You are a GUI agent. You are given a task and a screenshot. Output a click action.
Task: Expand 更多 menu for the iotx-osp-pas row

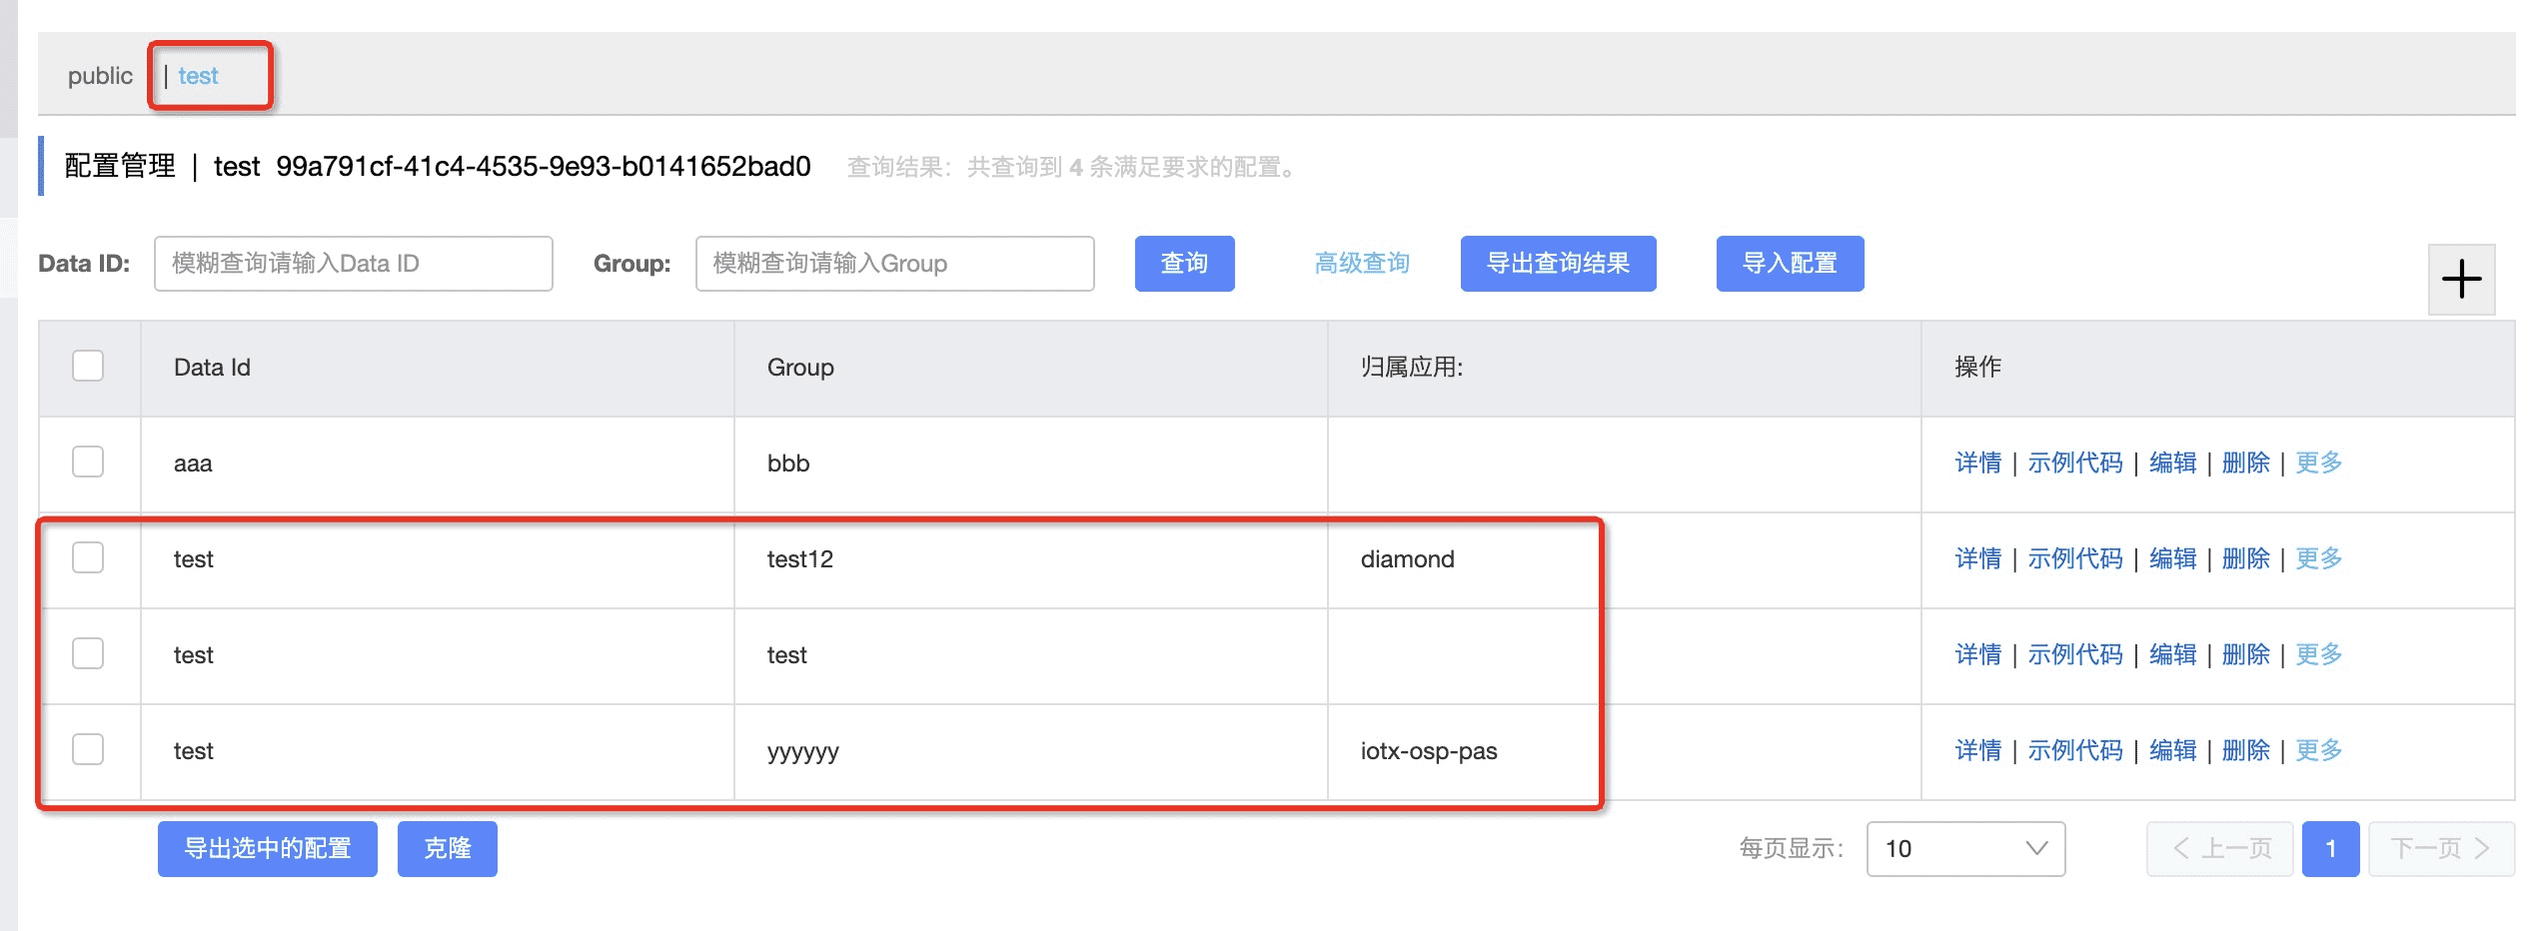click(x=2318, y=750)
